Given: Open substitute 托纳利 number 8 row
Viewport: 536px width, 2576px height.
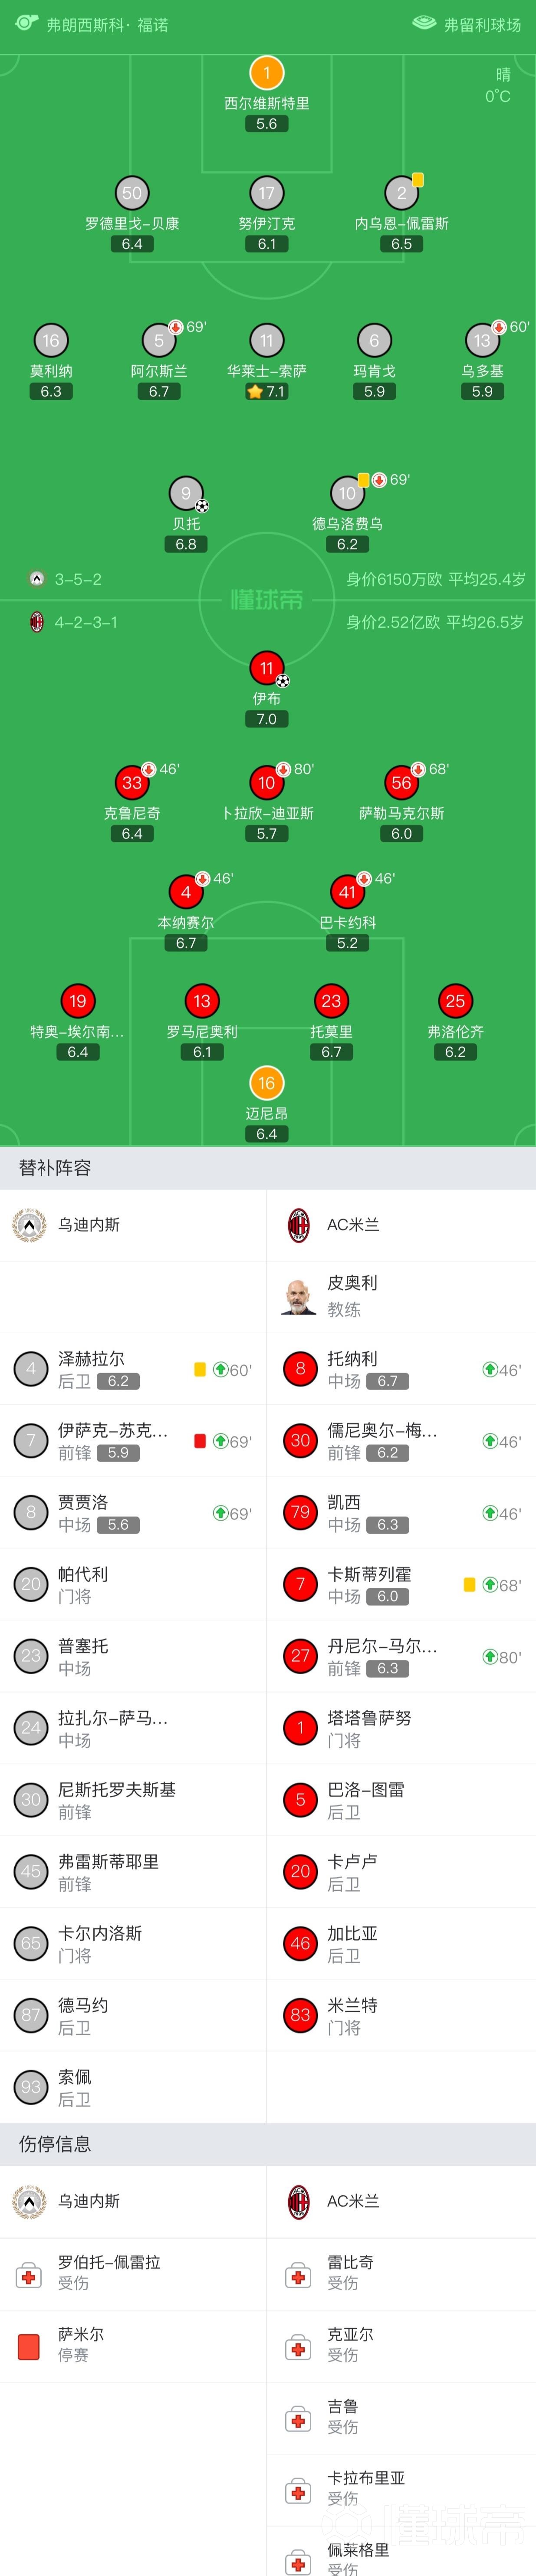Looking at the screenshot, I should [x=402, y=1369].
